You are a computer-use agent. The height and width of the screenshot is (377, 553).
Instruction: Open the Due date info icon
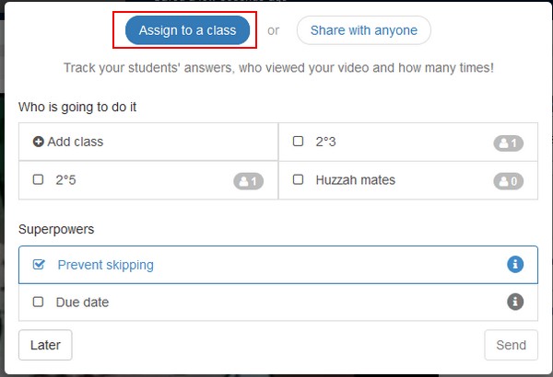click(x=515, y=302)
